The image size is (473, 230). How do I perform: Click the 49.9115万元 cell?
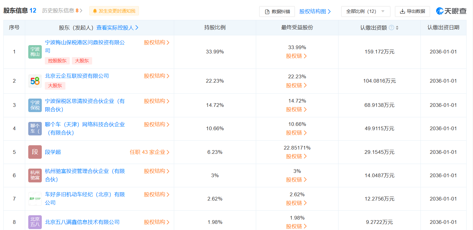pos(380,129)
